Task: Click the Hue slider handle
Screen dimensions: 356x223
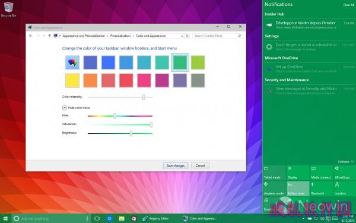Action: [x=115, y=116]
